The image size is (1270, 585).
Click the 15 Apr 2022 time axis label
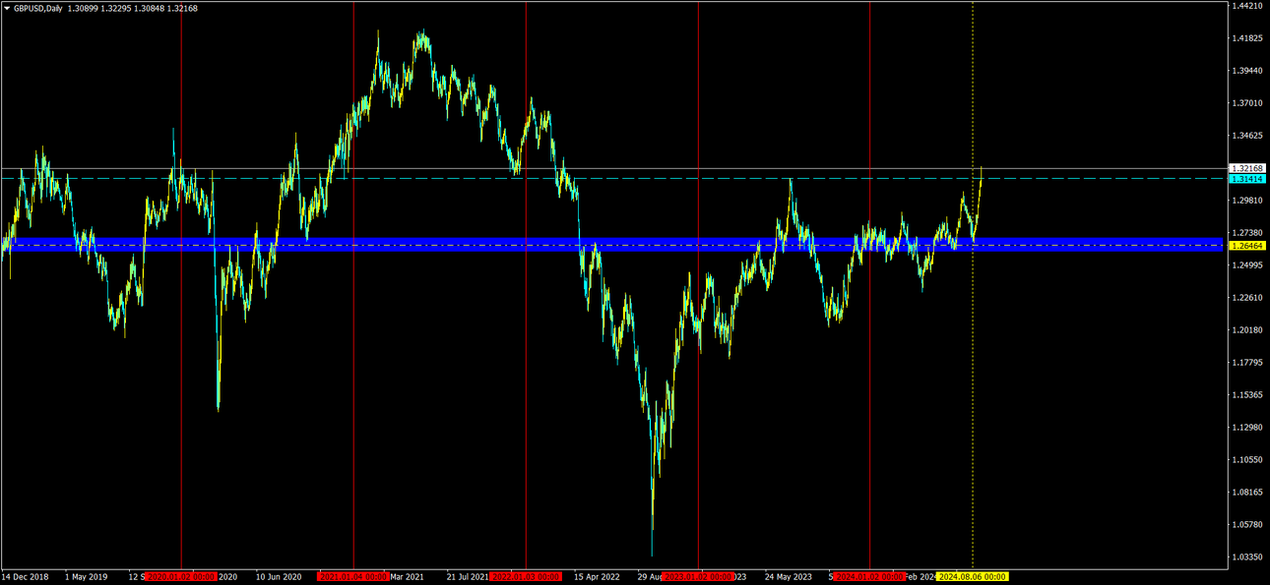point(598,577)
